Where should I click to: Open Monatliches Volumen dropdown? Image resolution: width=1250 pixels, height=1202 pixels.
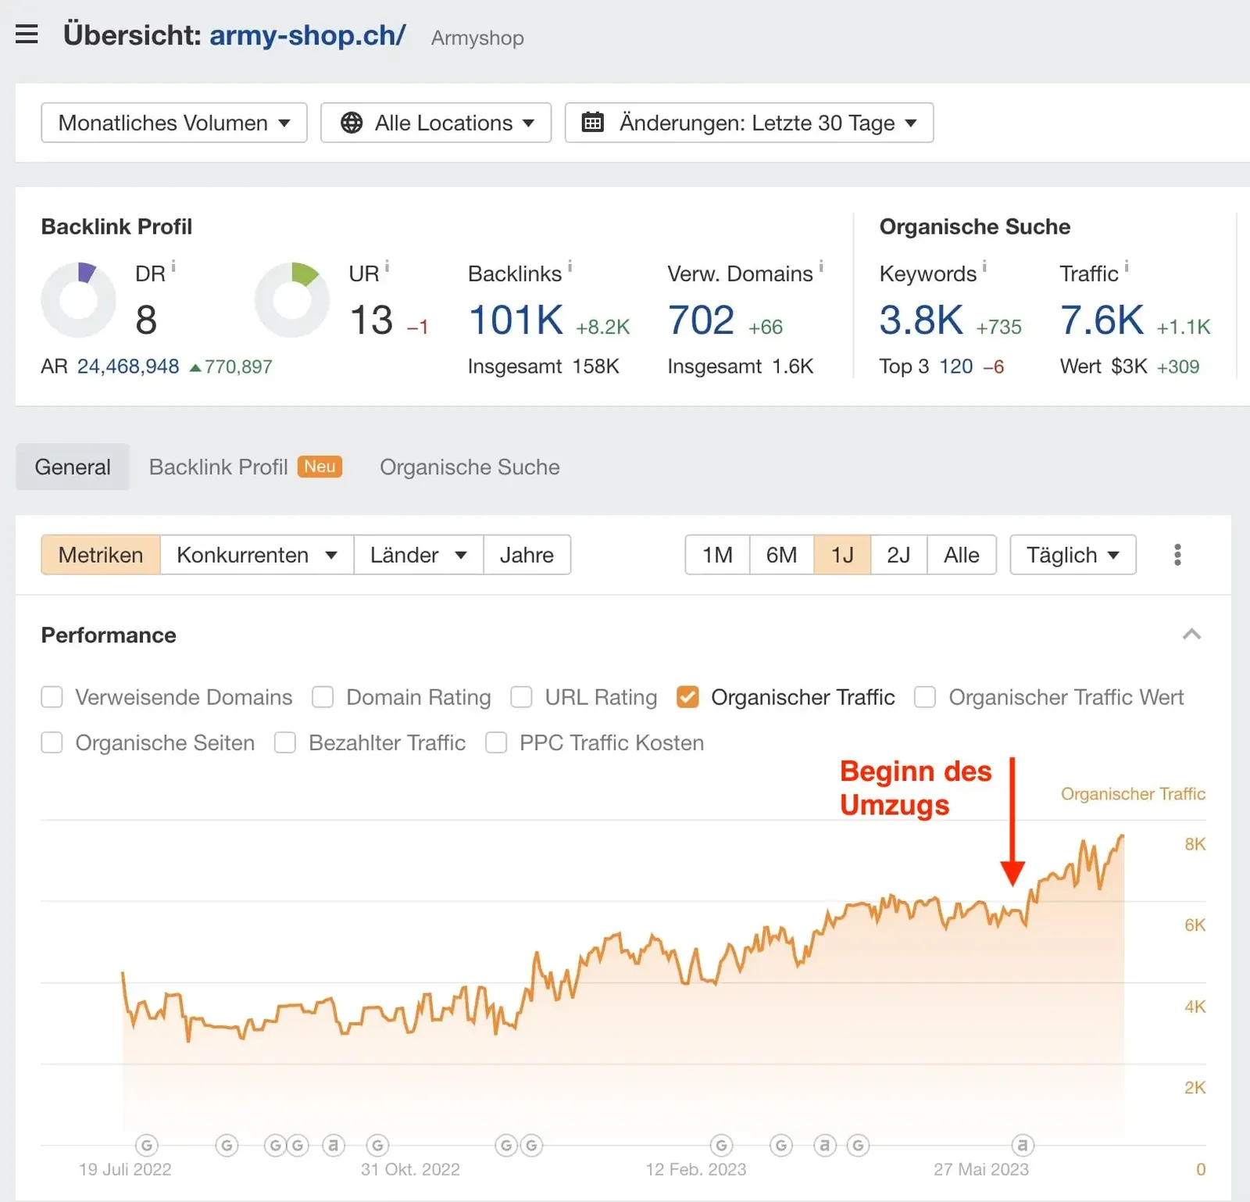click(x=174, y=123)
